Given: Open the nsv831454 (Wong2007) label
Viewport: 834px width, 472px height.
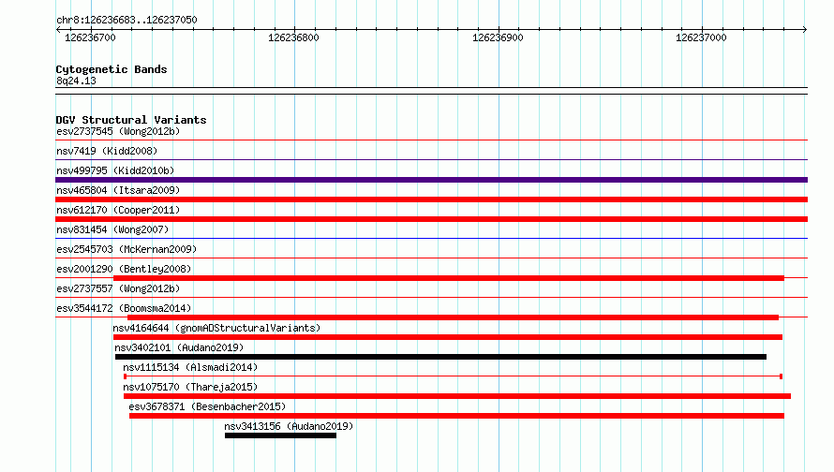Looking at the screenshot, I should [112, 229].
